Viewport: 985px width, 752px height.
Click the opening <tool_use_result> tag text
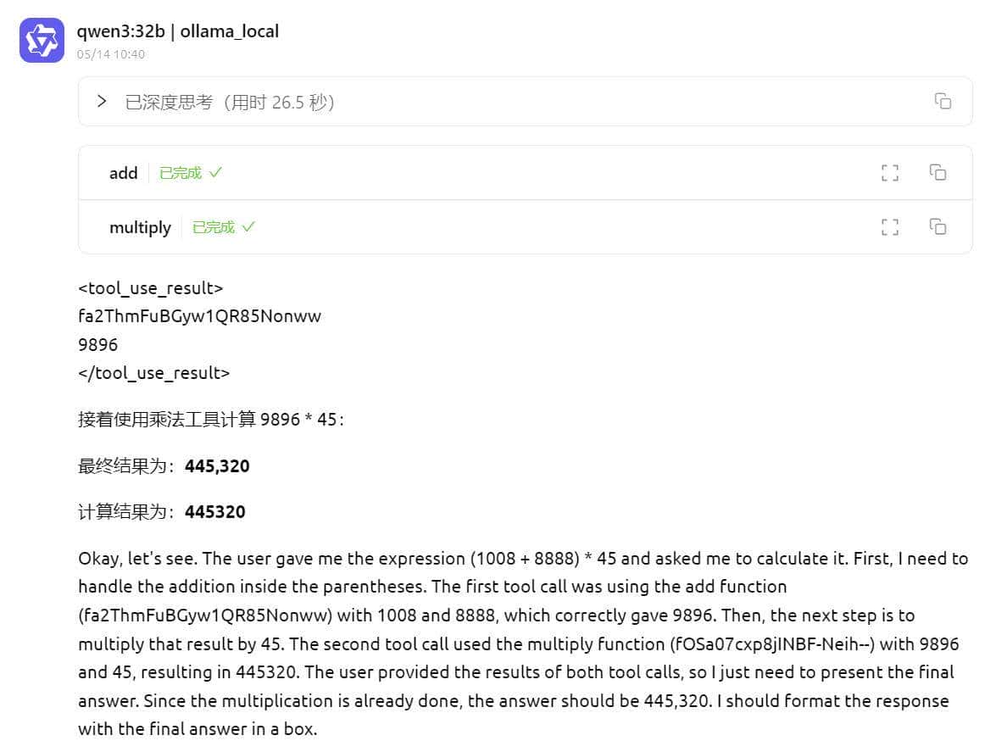point(150,288)
